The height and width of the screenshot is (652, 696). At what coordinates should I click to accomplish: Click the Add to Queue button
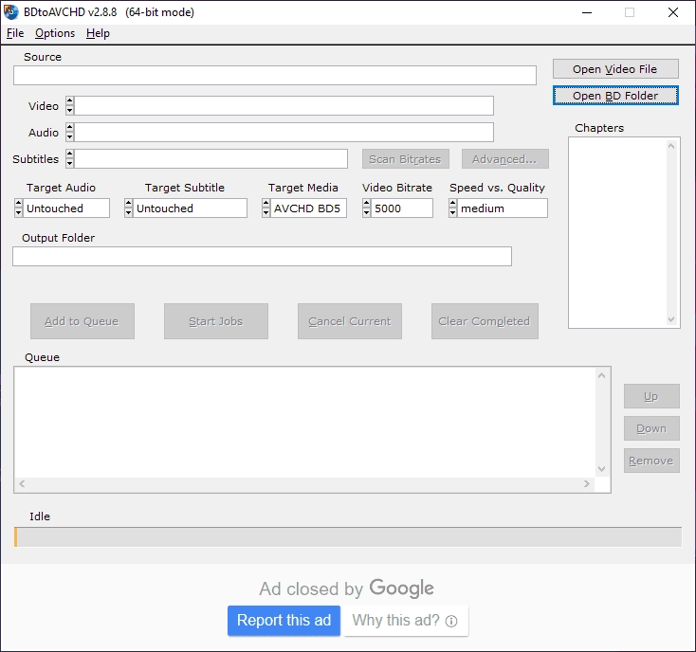pos(82,321)
